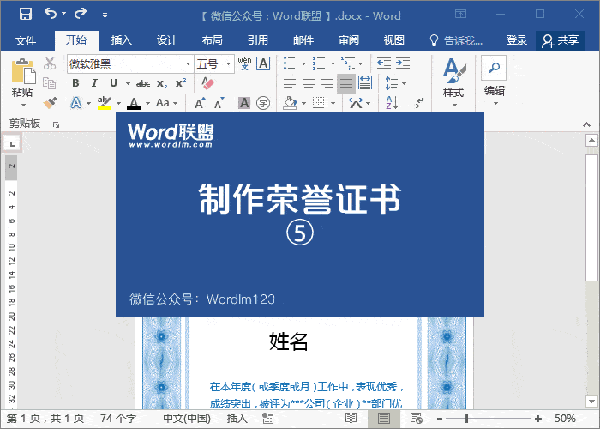Open the 剪贴板 clipboard dialog launcher
This screenshot has width=600, height=429.
(x=56, y=124)
